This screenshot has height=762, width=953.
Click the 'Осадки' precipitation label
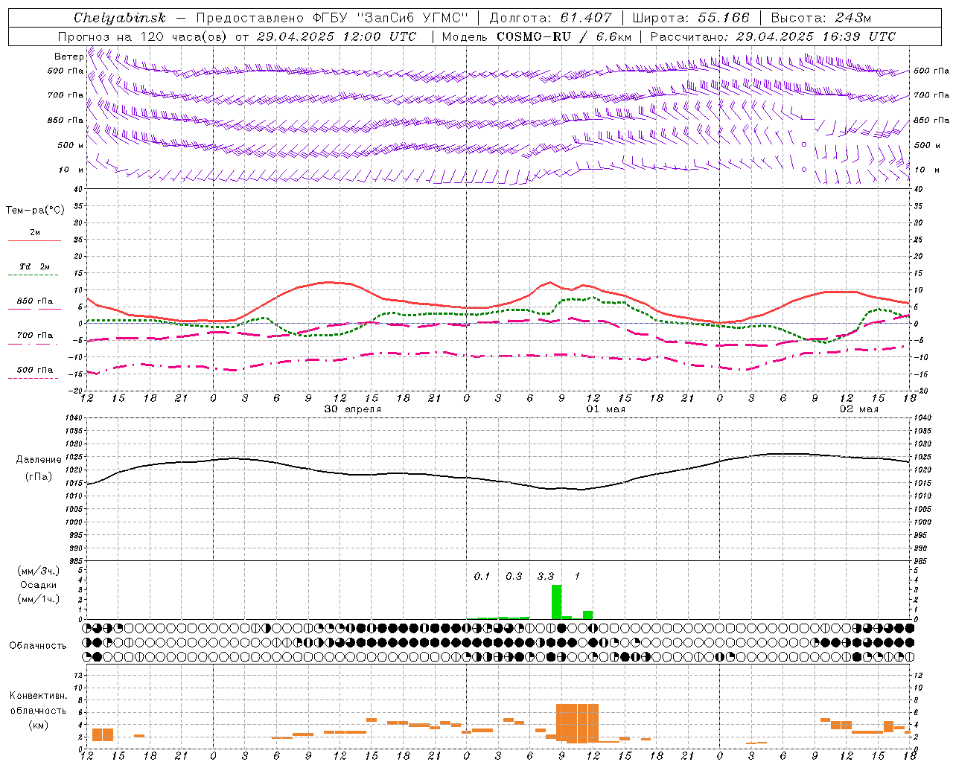[39, 585]
